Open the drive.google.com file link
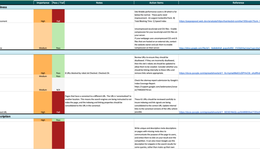 click(x=219, y=48)
